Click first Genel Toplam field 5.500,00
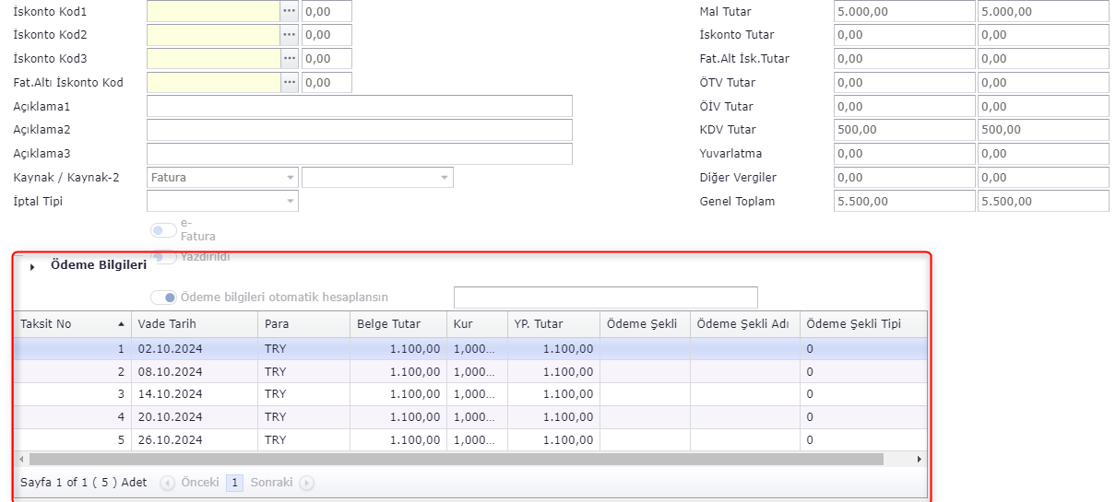1116x502 pixels. coord(904,201)
